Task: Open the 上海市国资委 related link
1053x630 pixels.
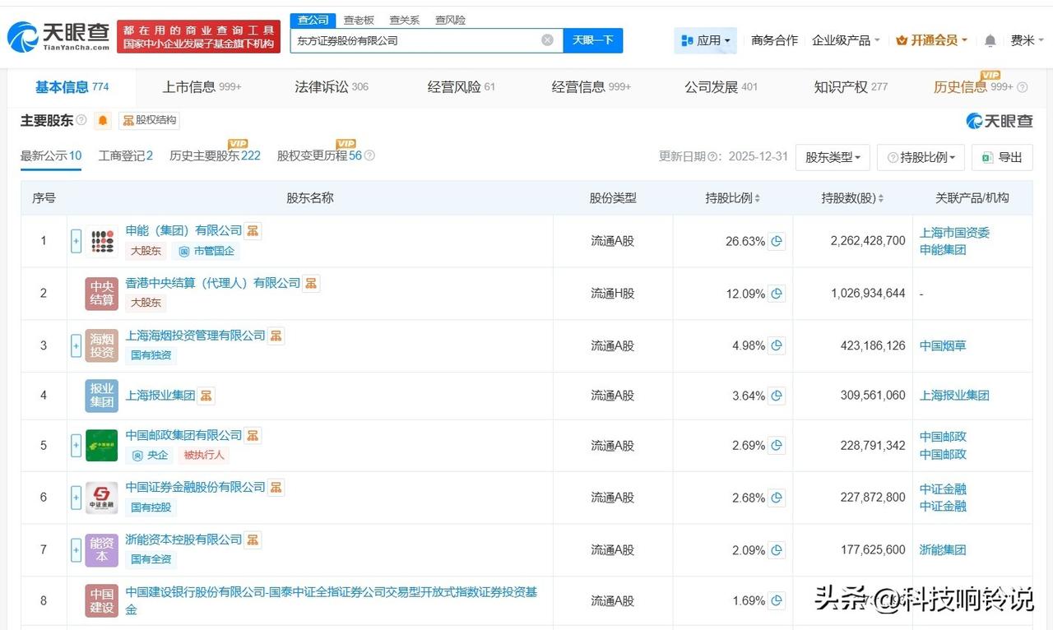Action: pyautogui.click(x=954, y=233)
